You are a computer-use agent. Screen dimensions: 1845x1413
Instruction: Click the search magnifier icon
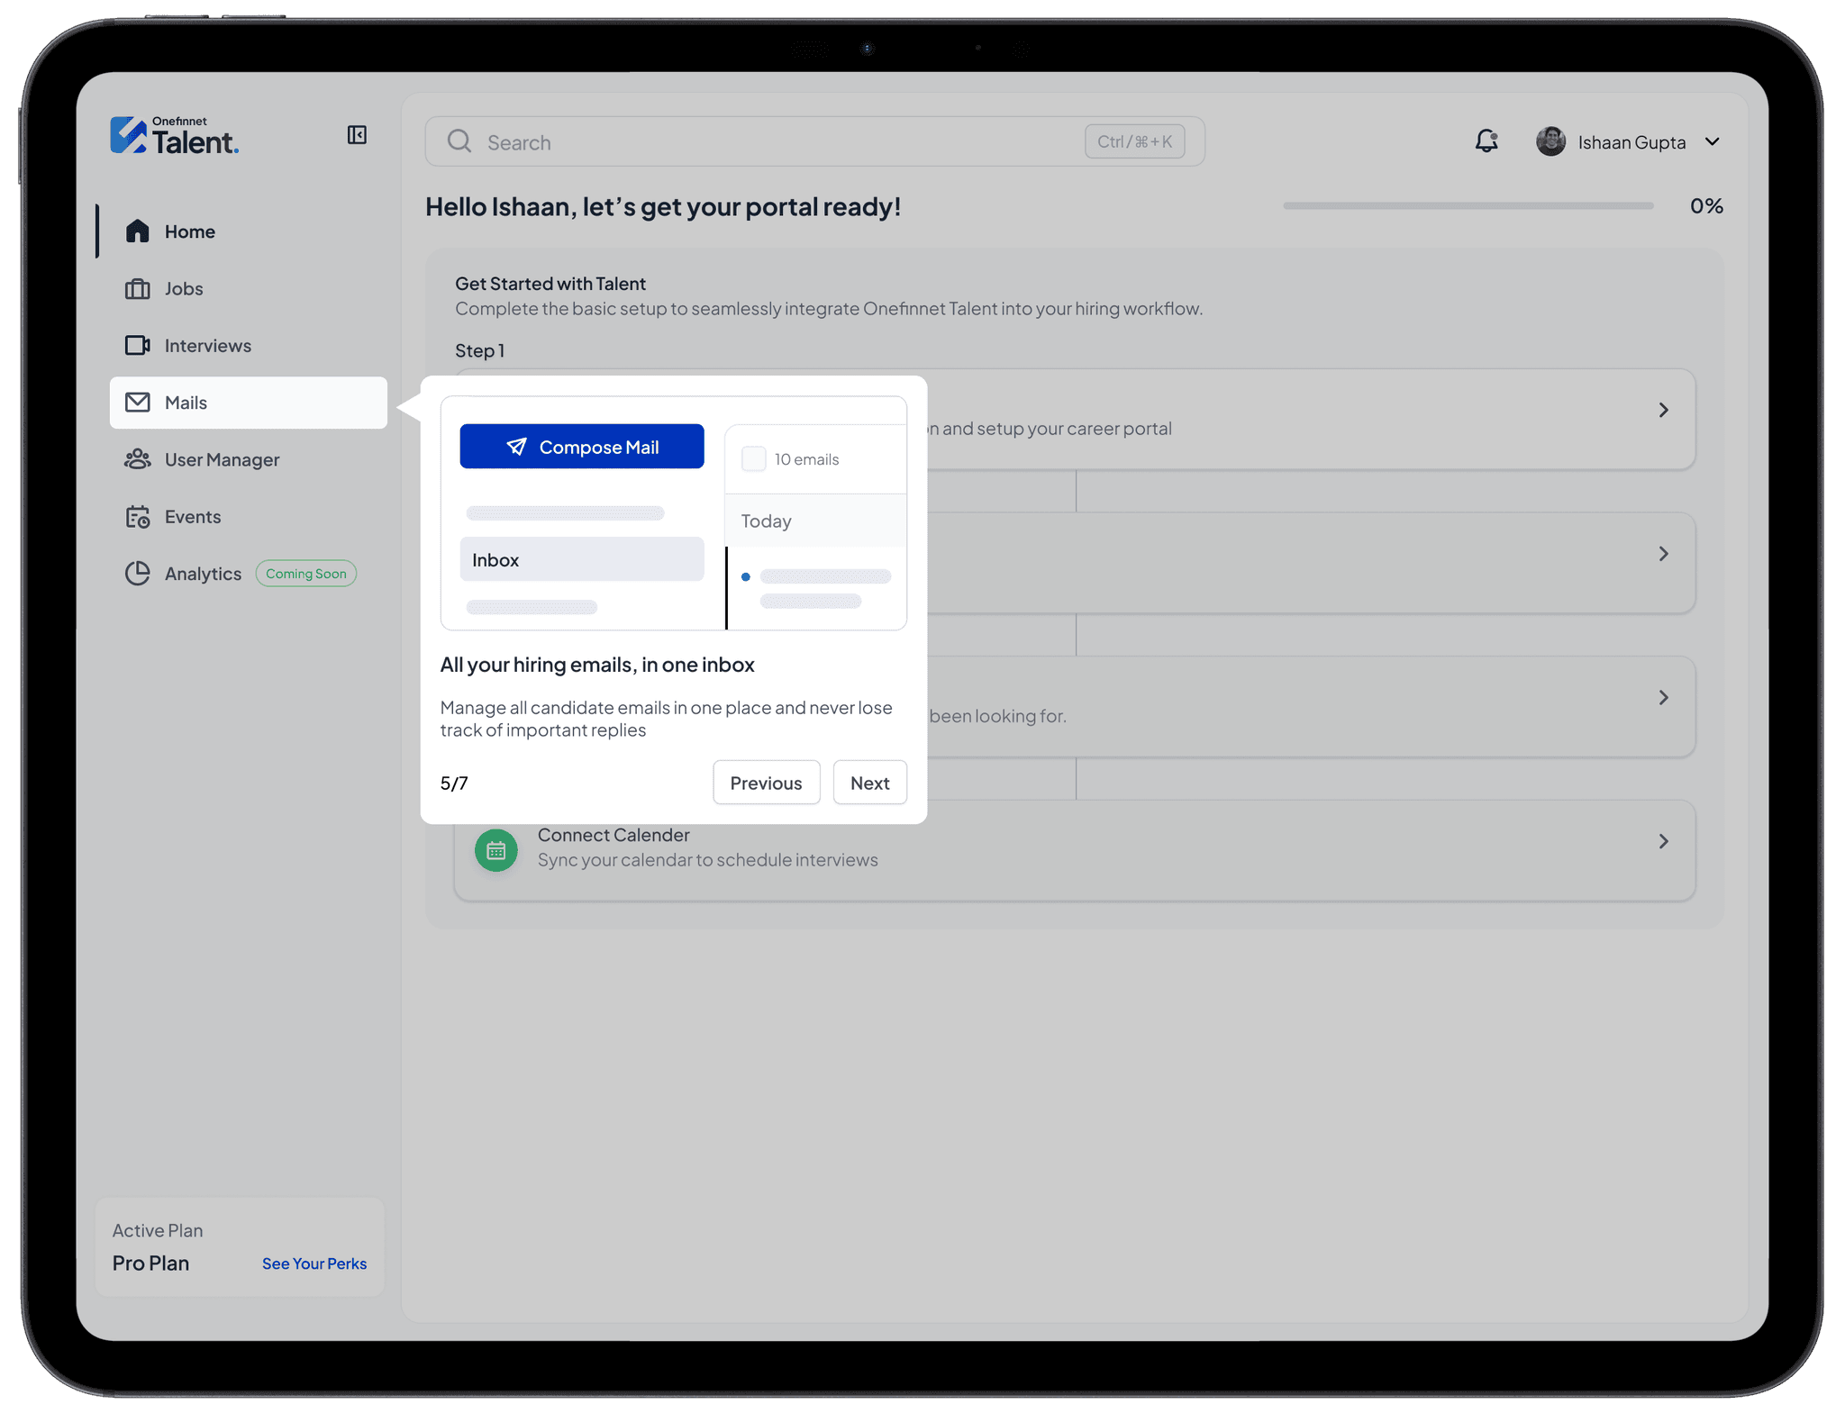pos(459,141)
